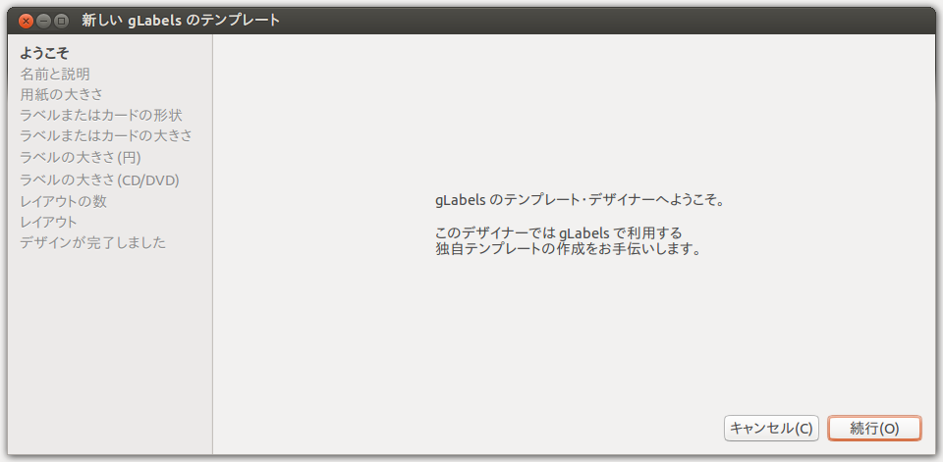Select the ラベルの大きさ (円) step

pyautogui.click(x=81, y=157)
